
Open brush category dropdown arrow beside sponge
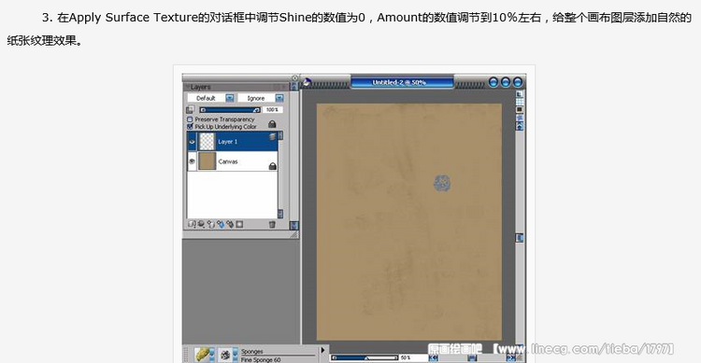coord(212,355)
